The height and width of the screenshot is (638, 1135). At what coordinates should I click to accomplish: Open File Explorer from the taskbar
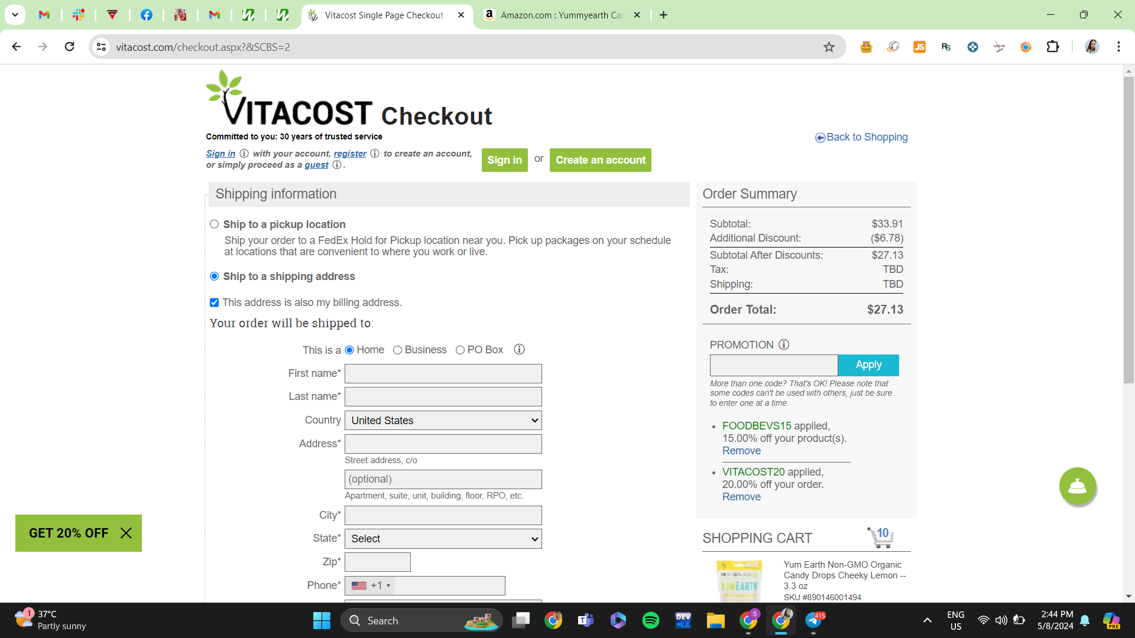coord(716,620)
